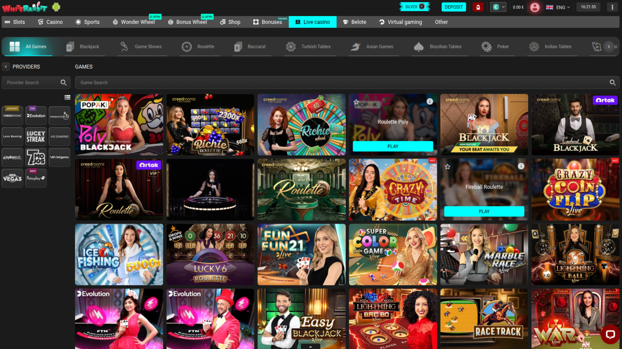Open the Sports menu item
The height and width of the screenshot is (349, 622).
(x=87, y=22)
